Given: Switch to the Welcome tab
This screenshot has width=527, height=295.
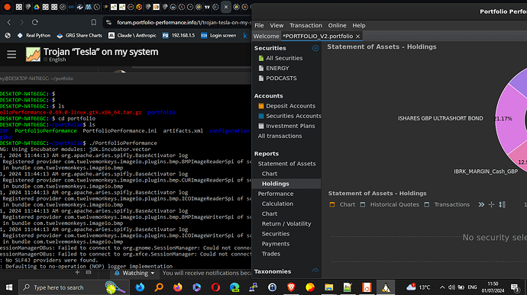Looking at the screenshot, I should tap(266, 37).
